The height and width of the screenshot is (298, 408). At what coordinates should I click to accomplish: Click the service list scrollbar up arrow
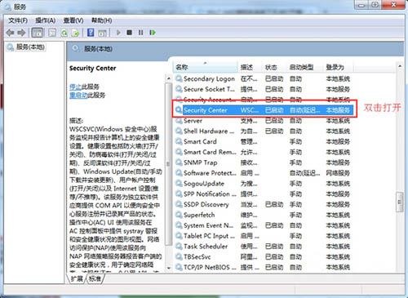click(400, 66)
